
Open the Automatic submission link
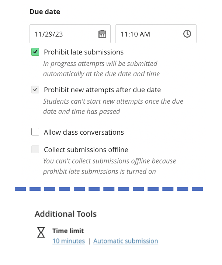click(126, 241)
